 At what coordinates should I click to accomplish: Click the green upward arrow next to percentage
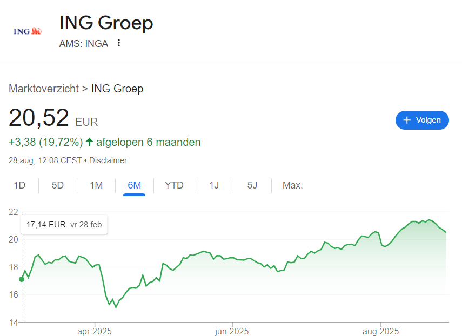click(90, 142)
